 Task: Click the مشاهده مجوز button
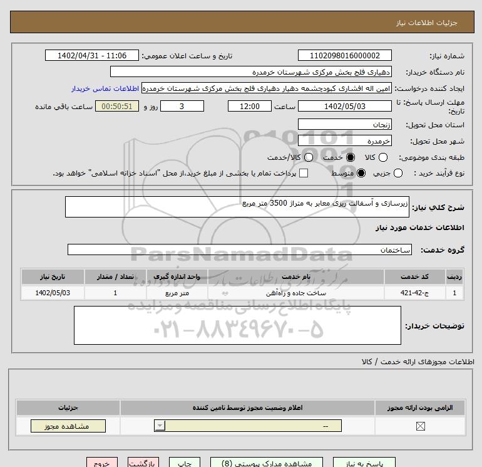(x=68, y=426)
